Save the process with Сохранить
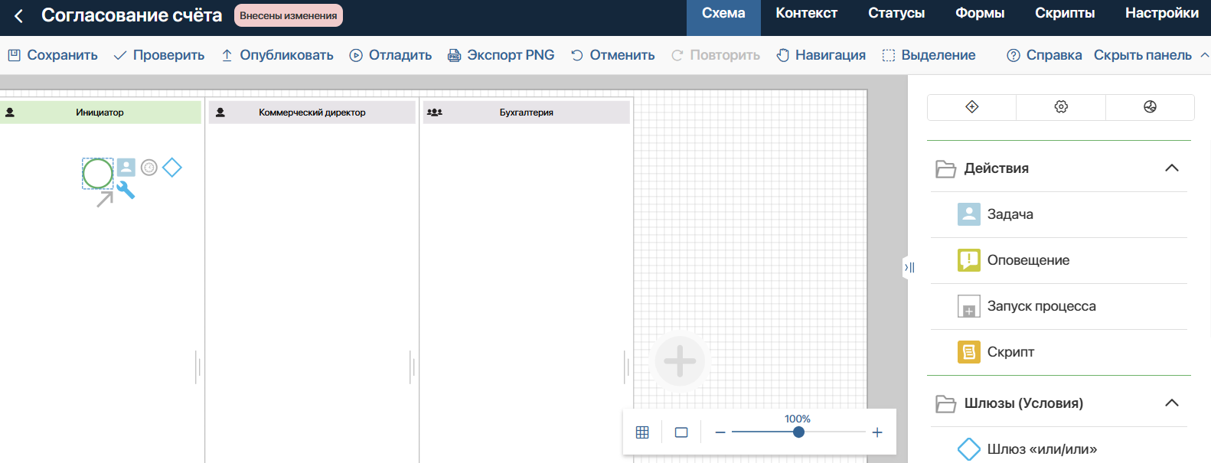 pos(53,55)
